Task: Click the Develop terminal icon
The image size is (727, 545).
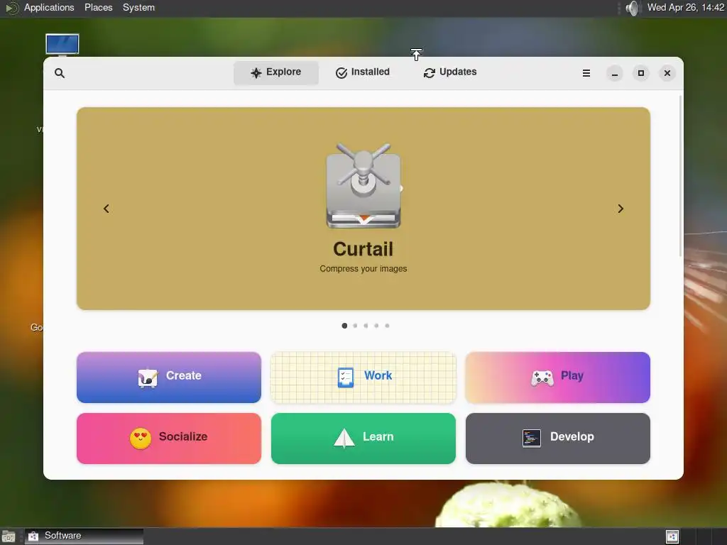Action: (x=531, y=439)
